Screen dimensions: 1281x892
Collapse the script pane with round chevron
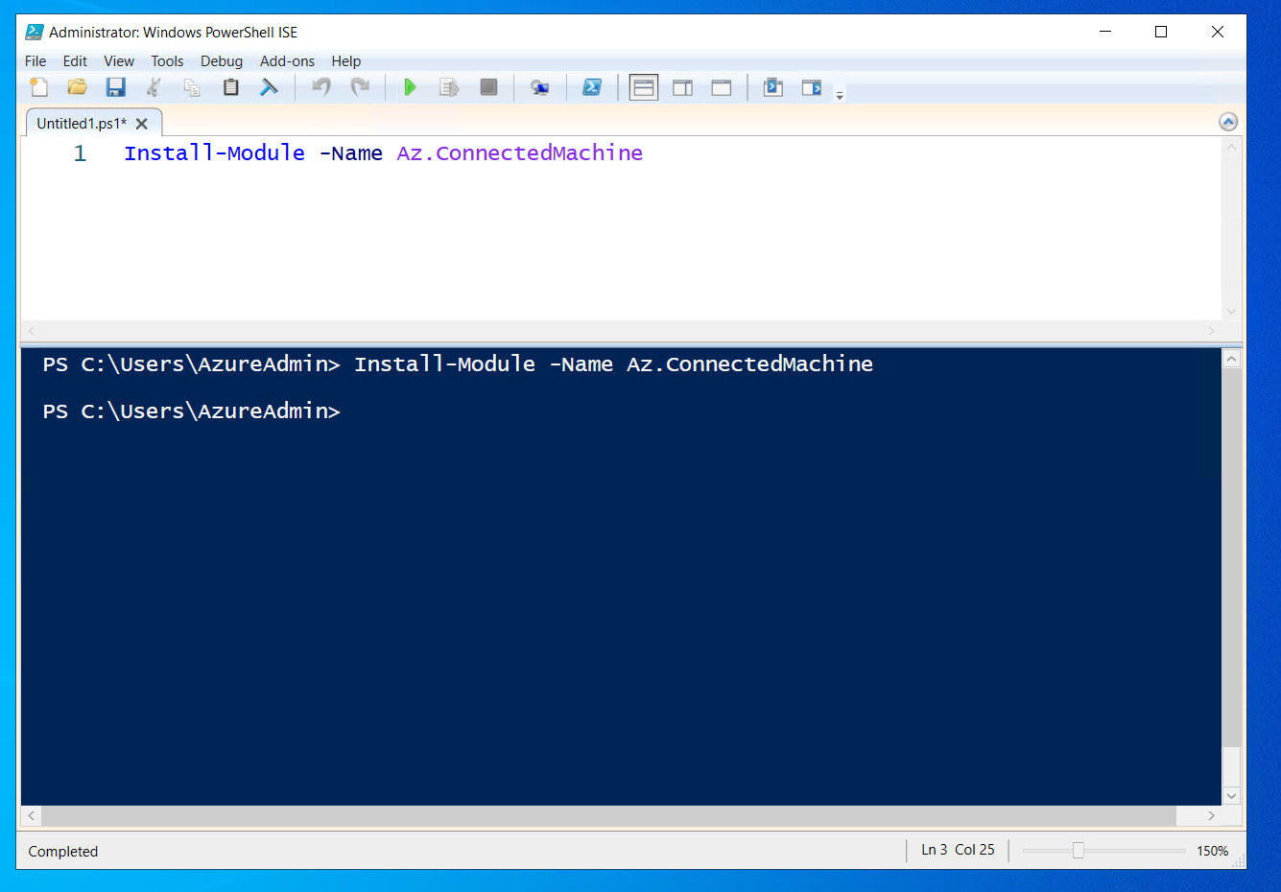(x=1228, y=122)
